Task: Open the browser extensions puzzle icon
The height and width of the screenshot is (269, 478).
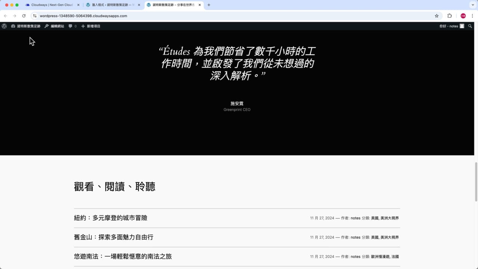Action: 450,16
